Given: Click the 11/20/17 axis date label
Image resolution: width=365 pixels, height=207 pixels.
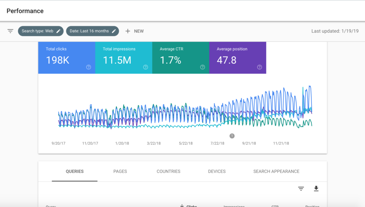Looking at the screenshot, I should point(90,143).
